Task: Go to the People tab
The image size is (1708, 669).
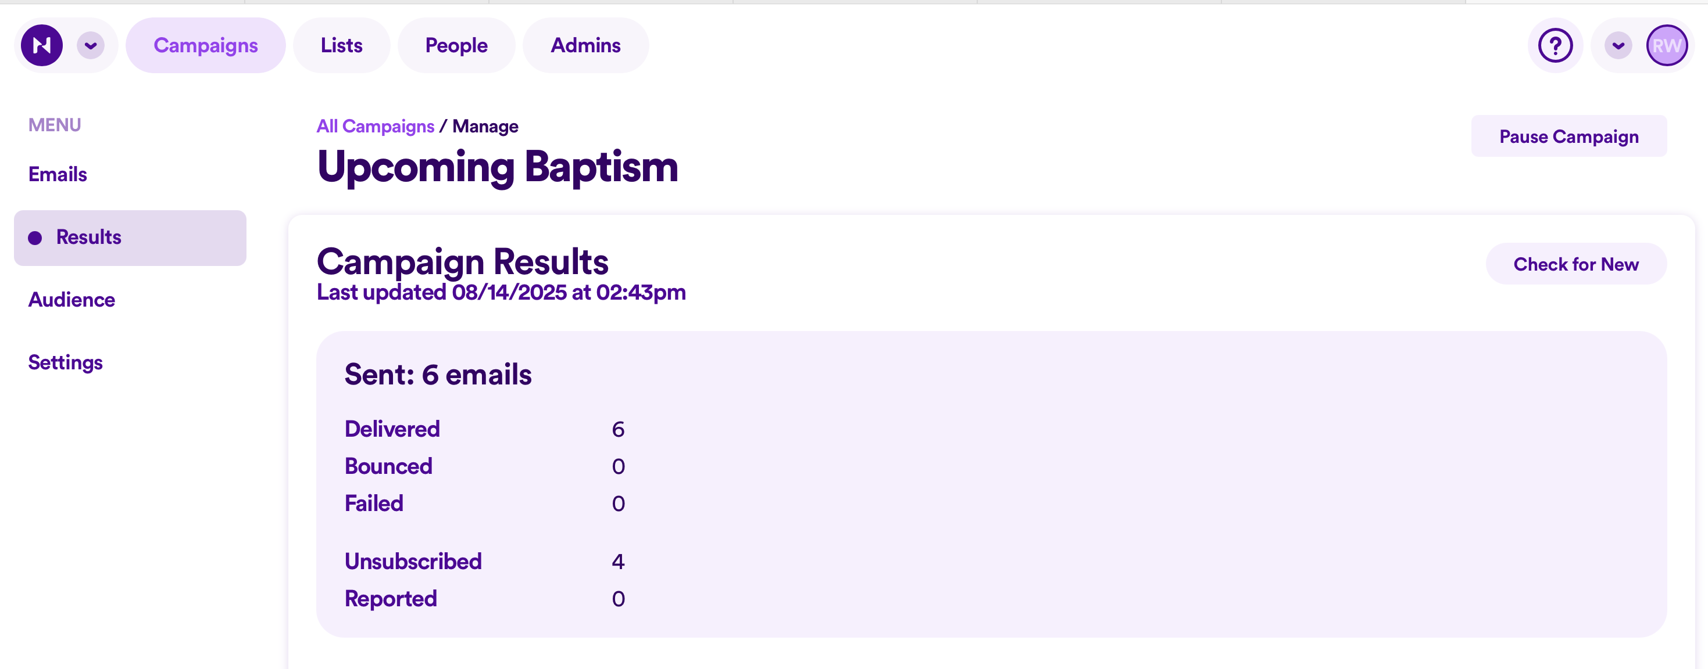Action: pyautogui.click(x=456, y=46)
